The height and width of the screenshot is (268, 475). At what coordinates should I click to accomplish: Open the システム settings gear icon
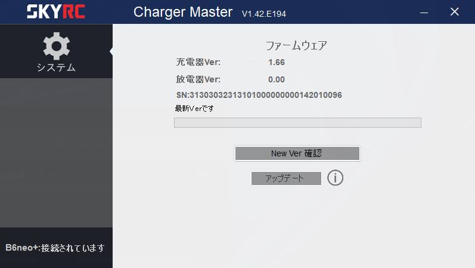coord(57,46)
